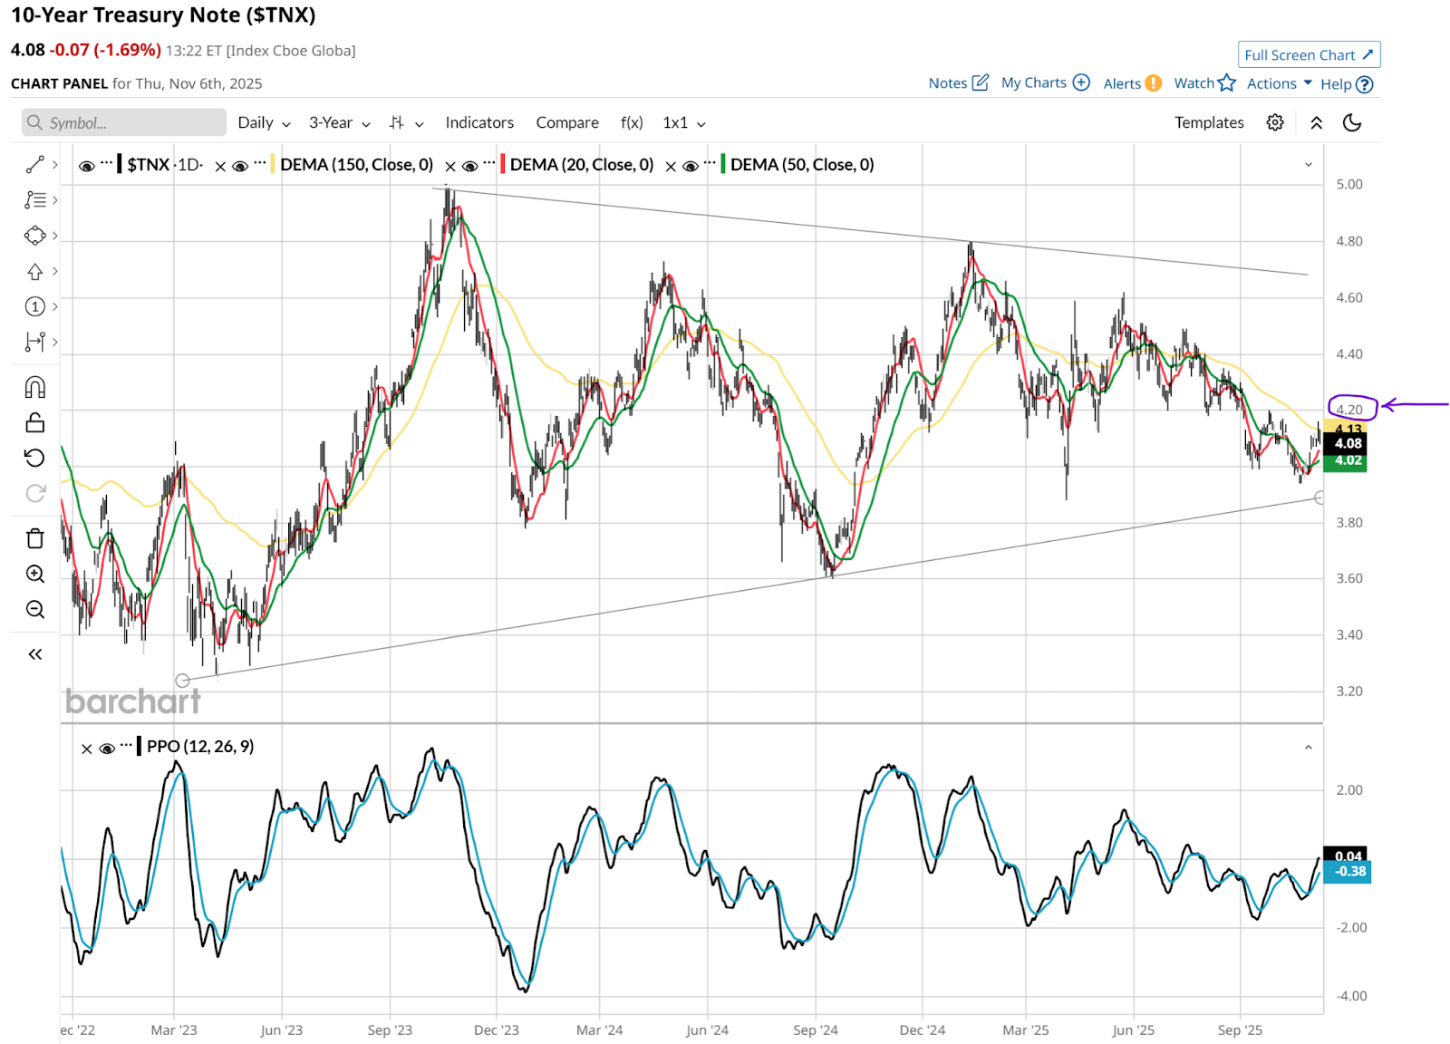Viewport: 1450px width, 1044px height.
Task: Click the undo arrow icon
Action: (34, 458)
